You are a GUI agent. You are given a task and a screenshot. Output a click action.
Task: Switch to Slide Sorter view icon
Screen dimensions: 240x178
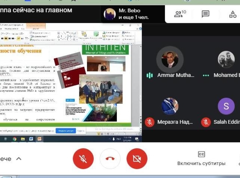pos(102,134)
